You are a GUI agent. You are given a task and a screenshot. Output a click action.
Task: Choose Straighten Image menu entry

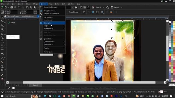52,11
